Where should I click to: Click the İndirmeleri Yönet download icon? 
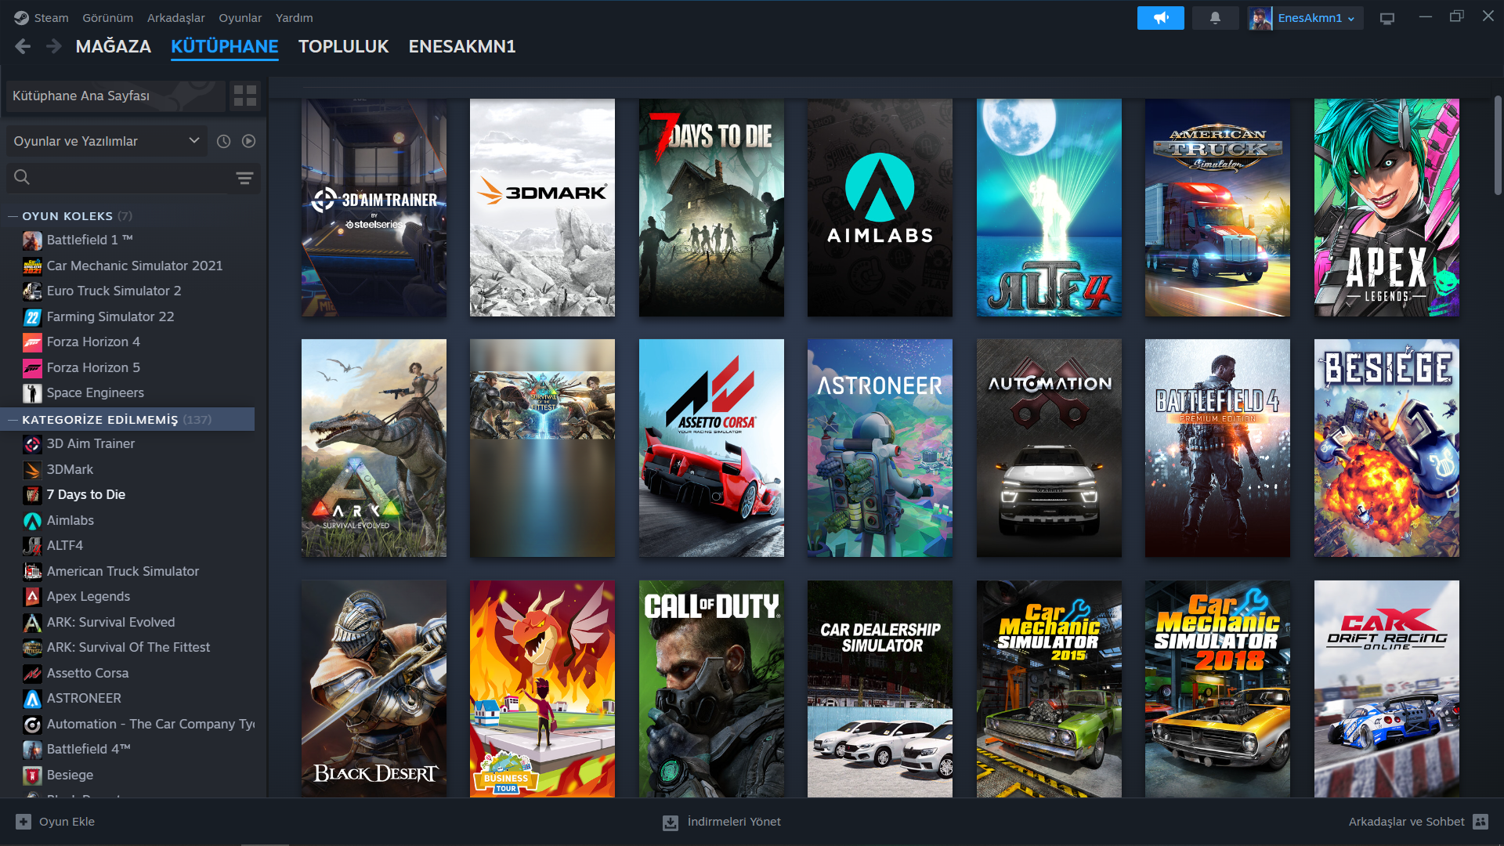click(671, 822)
